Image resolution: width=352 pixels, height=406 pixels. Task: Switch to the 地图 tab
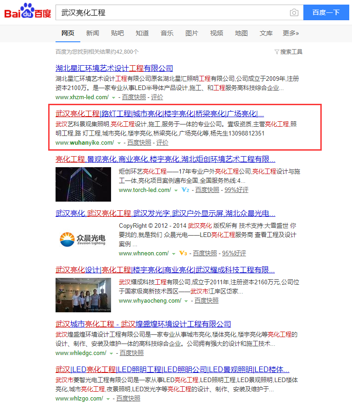tap(241, 33)
